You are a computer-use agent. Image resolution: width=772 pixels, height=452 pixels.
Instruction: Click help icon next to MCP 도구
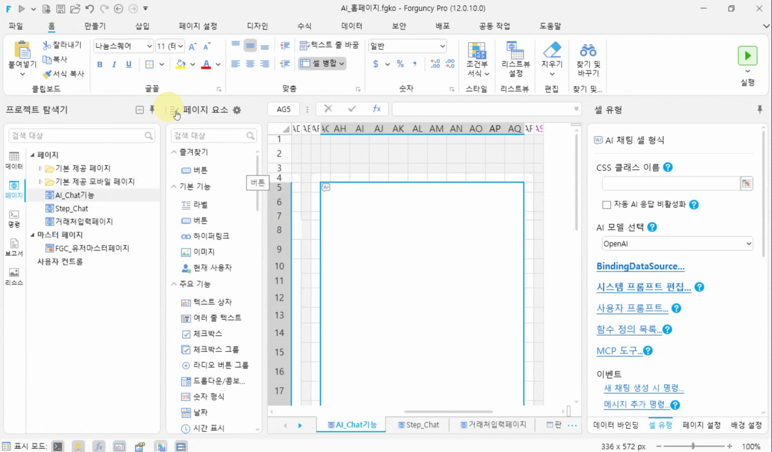click(x=648, y=351)
